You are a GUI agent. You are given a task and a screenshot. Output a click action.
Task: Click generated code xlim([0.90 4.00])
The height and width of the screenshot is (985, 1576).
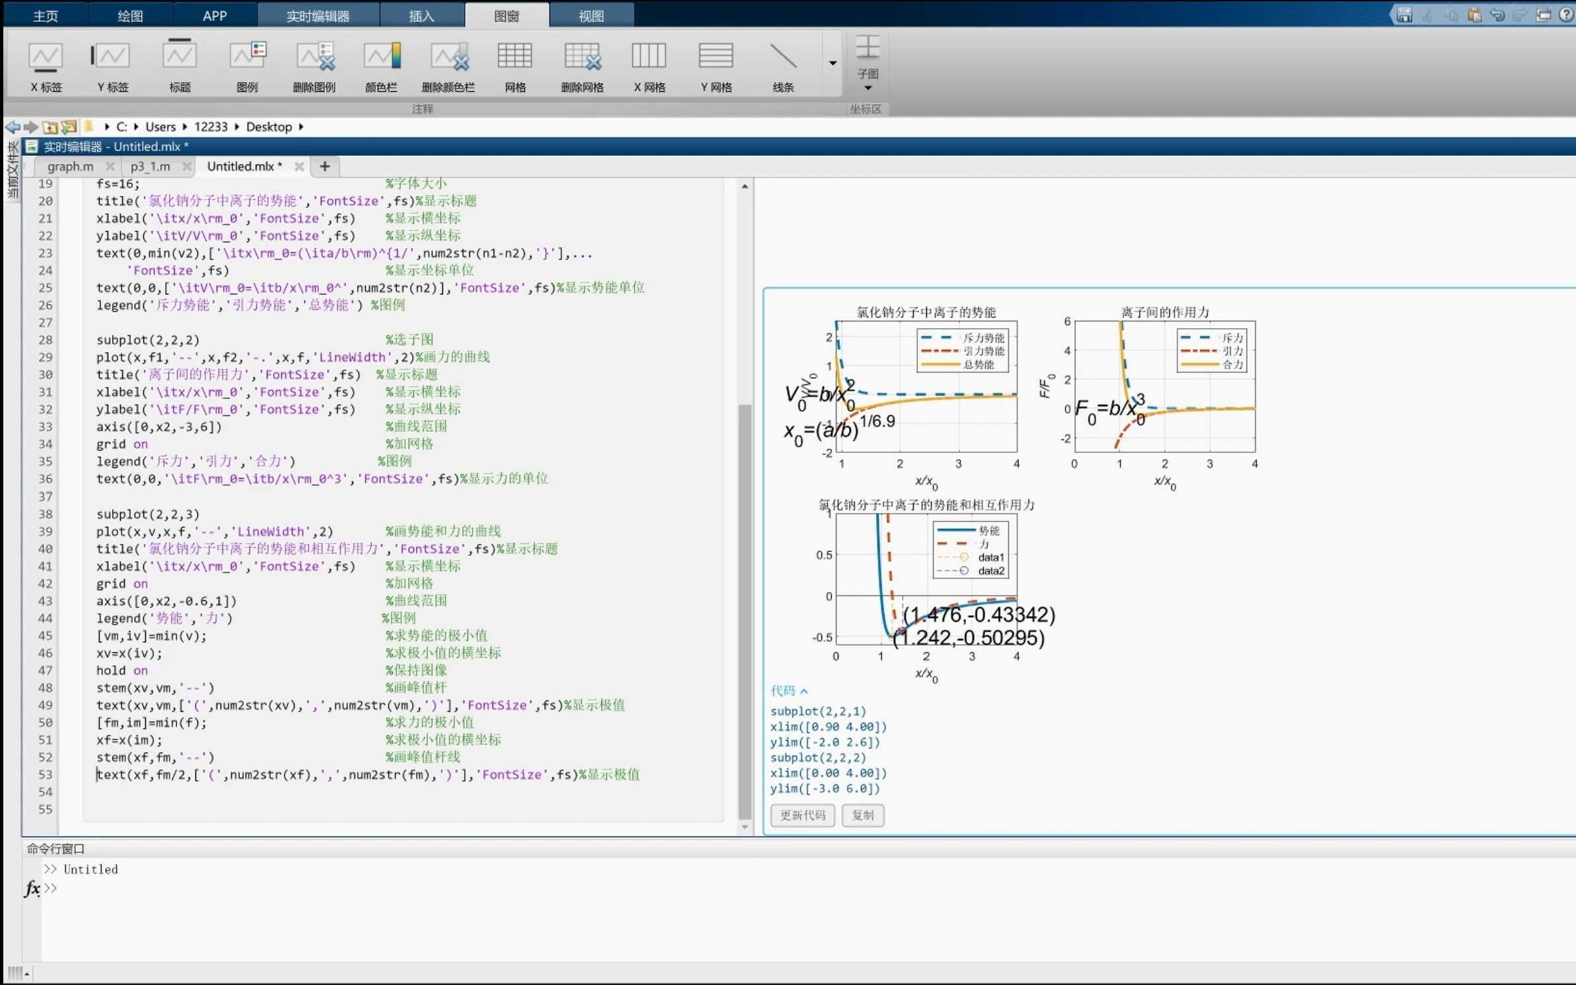829,727
